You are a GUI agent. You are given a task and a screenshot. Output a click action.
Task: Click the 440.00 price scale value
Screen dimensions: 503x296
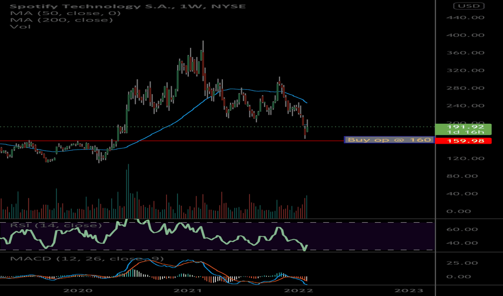click(465, 17)
